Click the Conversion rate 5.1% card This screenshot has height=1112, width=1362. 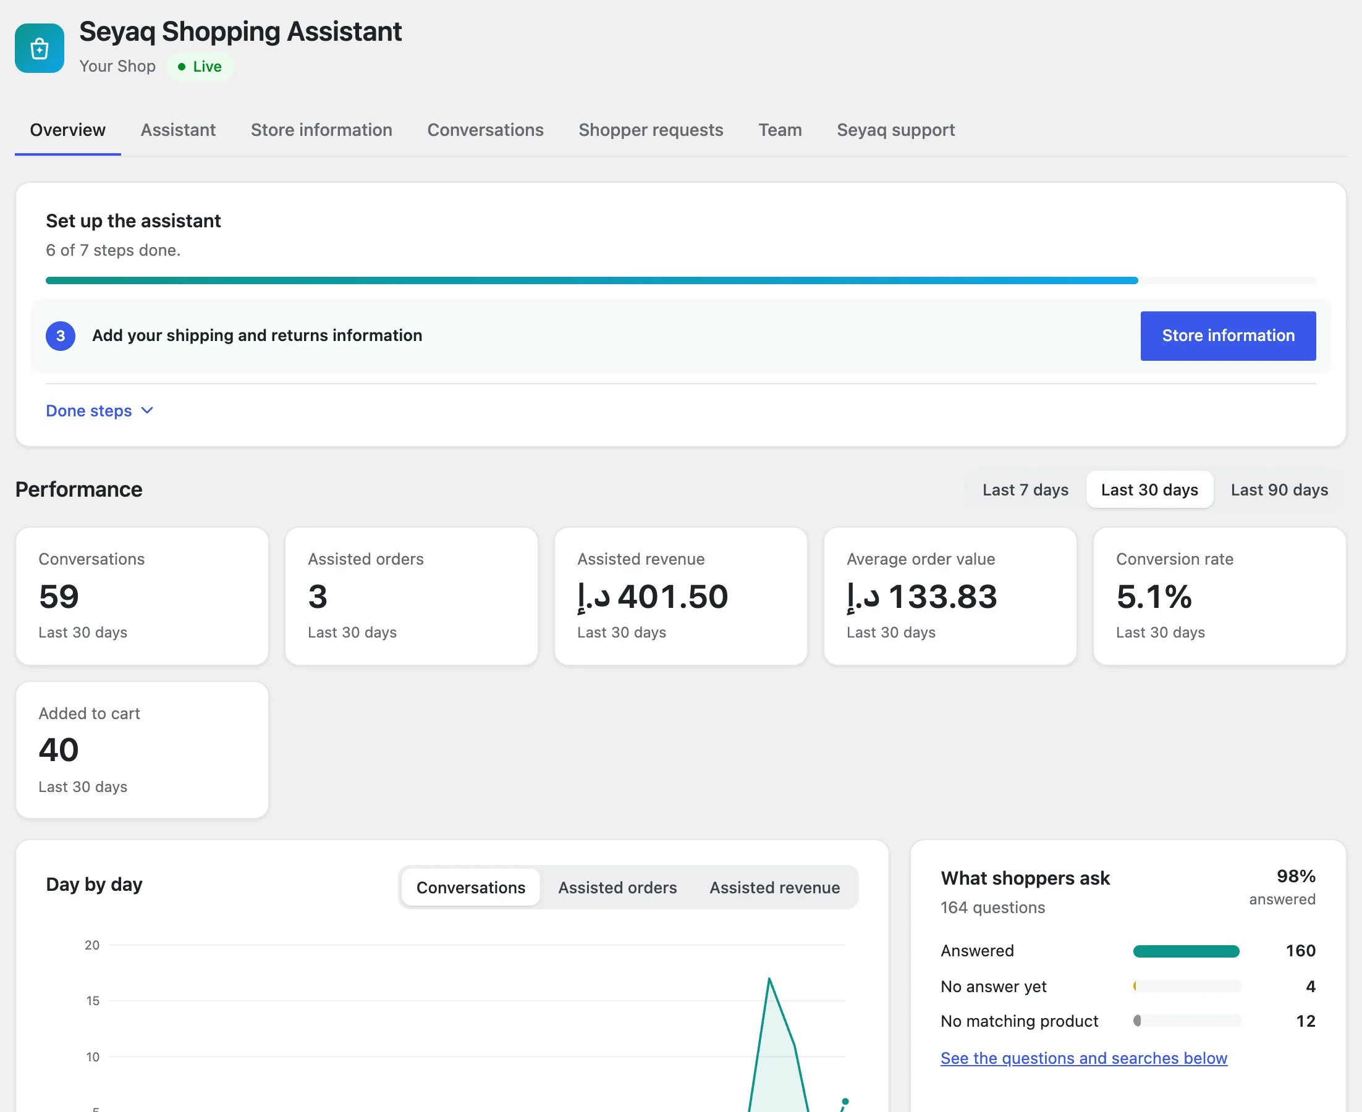click(x=1219, y=596)
